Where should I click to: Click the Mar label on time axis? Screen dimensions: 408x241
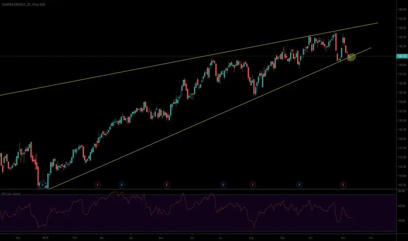[102, 237]
